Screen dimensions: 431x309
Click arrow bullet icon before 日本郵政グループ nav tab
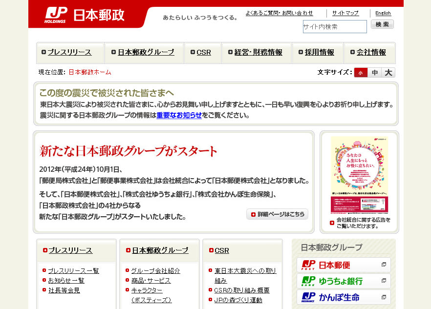[x=113, y=52]
